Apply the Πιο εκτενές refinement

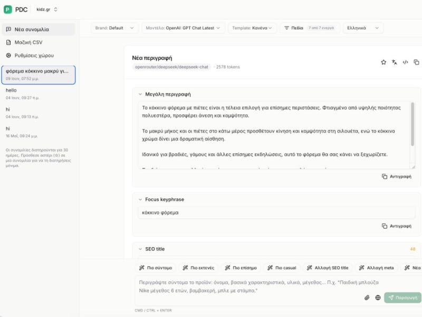tap(198, 268)
